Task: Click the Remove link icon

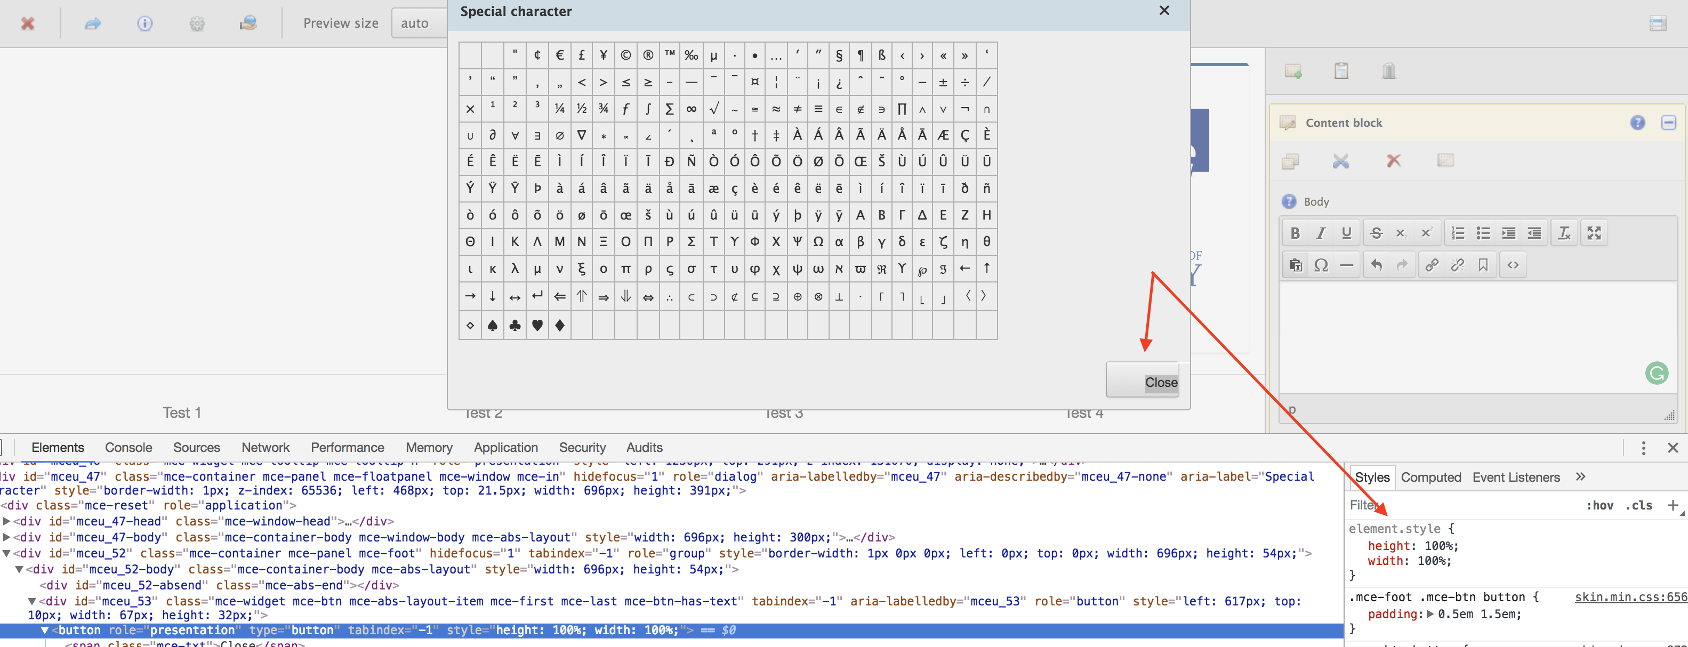Action: click(1458, 265)
